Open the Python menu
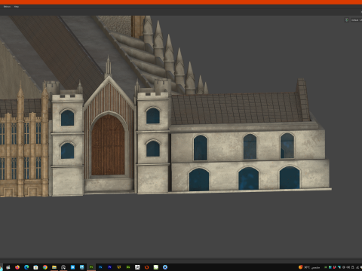 pyautogui.click(x=7, y=7)
